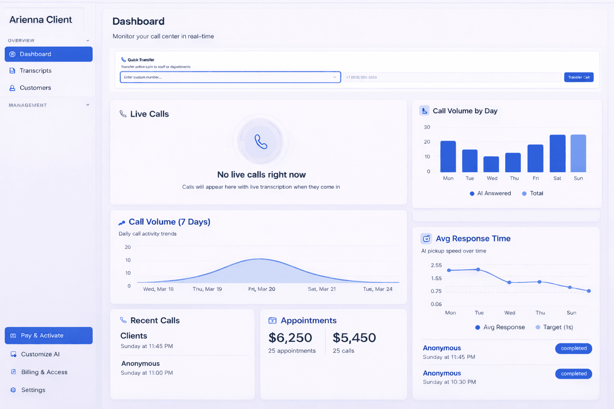614x409 pixels.
Task: Click the Live Calls phone icon
Action: [123, 113]
